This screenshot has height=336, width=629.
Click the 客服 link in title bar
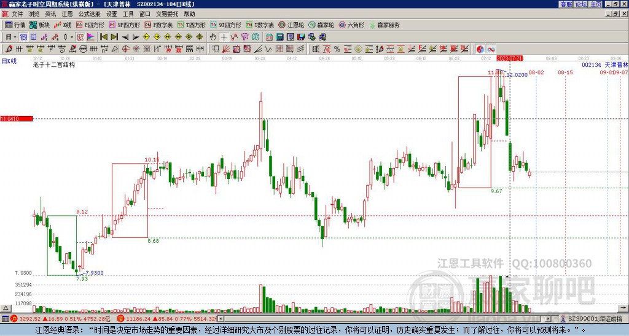(x=566, y=4)
